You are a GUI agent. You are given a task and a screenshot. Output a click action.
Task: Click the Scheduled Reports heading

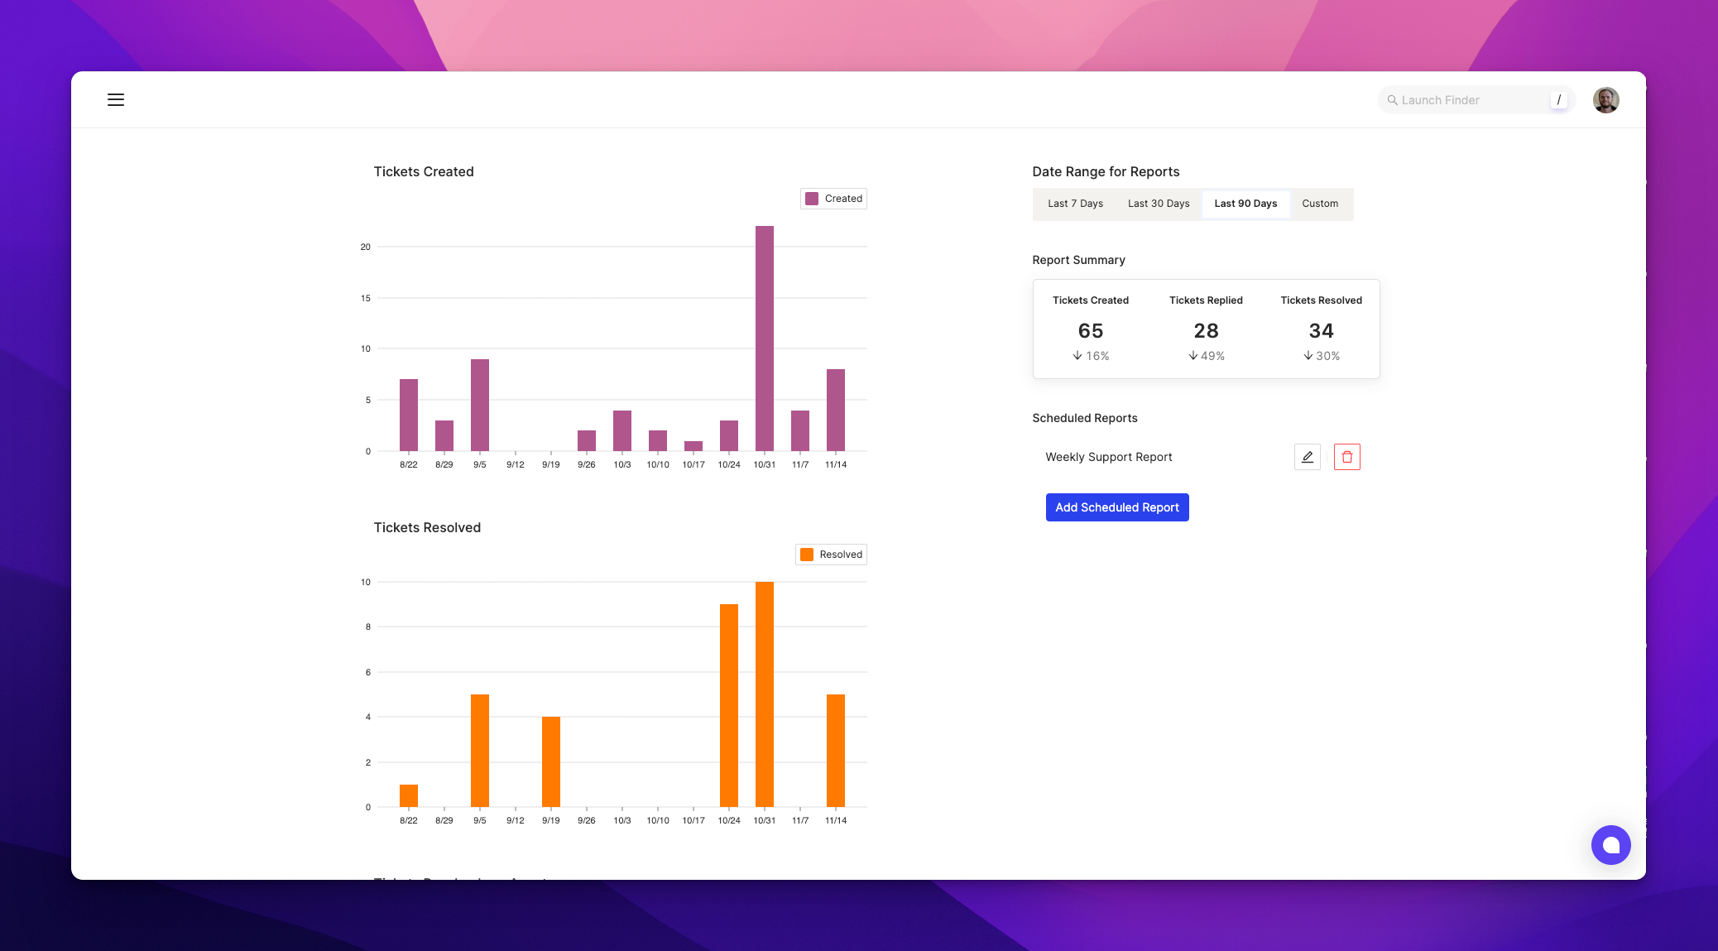coord(1084,418)
